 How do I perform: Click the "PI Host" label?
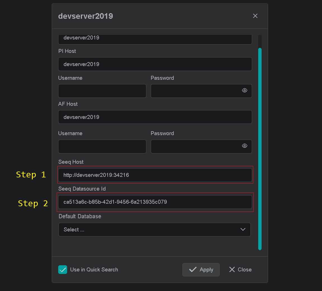pyautogui.click(x=67, y=51)
